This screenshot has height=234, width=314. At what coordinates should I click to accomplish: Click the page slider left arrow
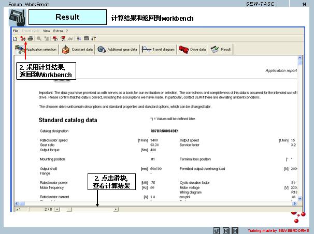[x=58, y=209]
